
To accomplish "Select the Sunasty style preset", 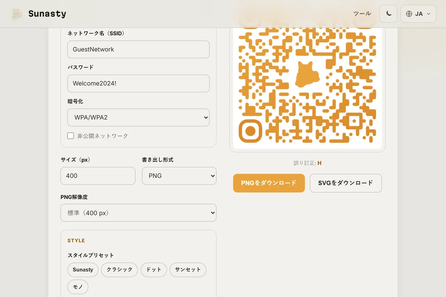I will tap(83, 270).
